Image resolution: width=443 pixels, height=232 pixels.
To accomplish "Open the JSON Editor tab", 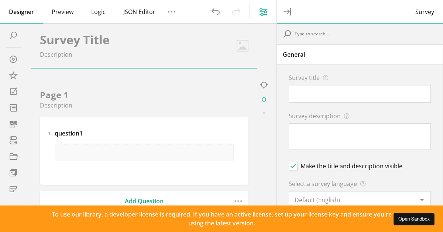I will pyautogui.click(x=139, y=12).
